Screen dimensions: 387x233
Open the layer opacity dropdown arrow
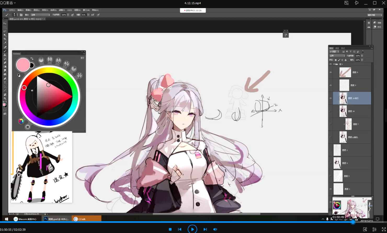(362, 56)
